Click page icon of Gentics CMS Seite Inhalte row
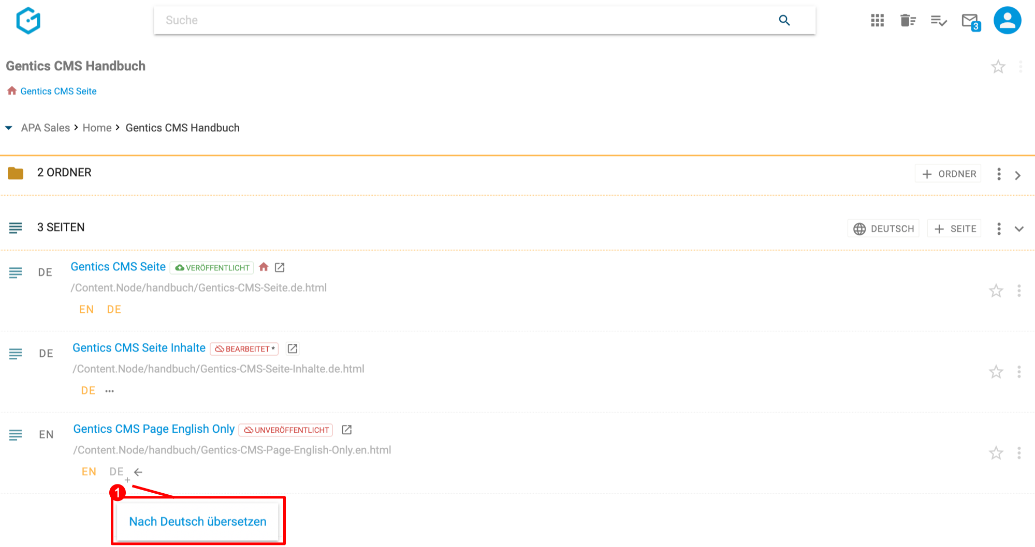 (x=16, y=354)
